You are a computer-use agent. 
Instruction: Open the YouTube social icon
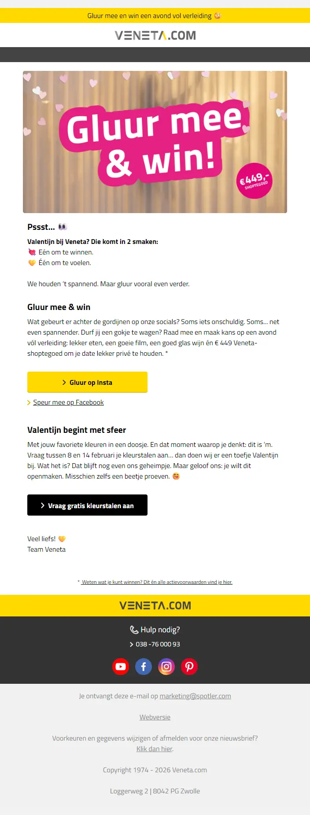[x=121, y=667]
